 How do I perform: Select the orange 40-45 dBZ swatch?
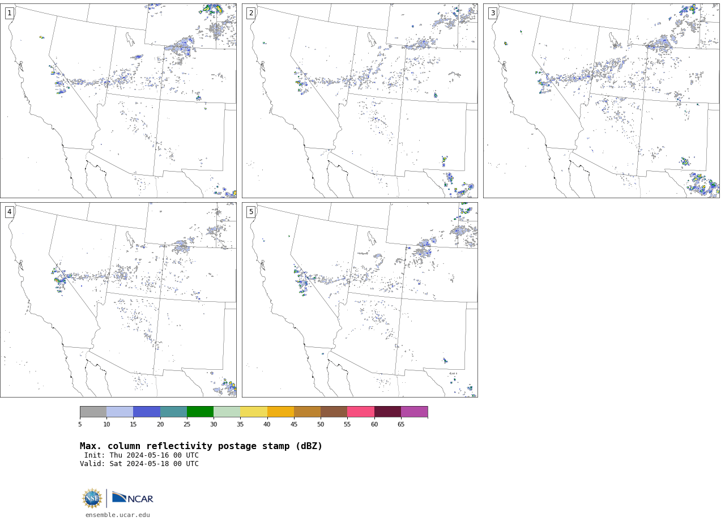click(x=280, y=412)
